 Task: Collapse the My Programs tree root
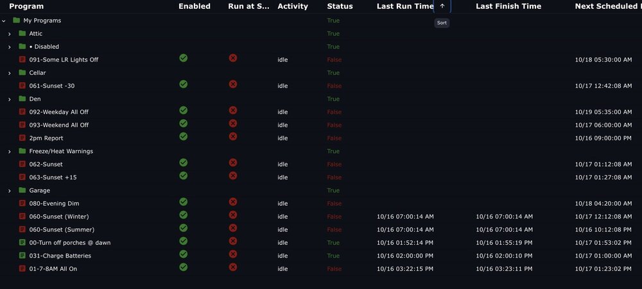[4, 21]
